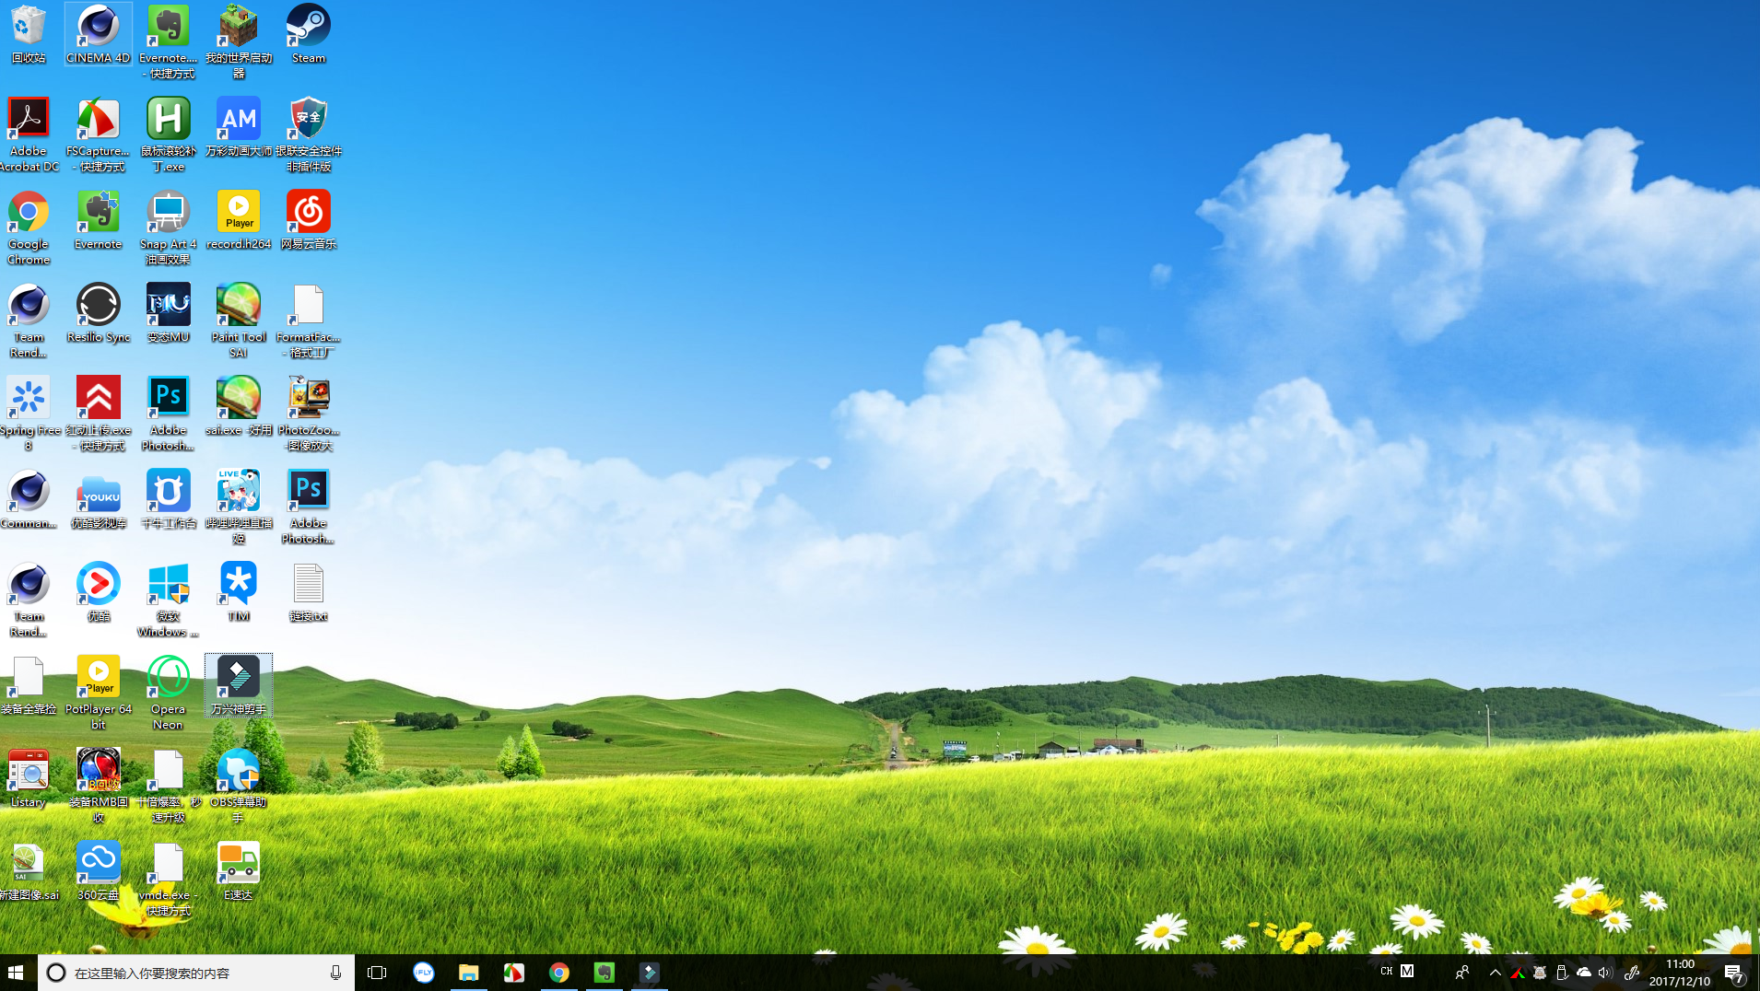1760x991 pixels.
Task: Click the CH input language indicator
Action: (x=1387, y=971)
